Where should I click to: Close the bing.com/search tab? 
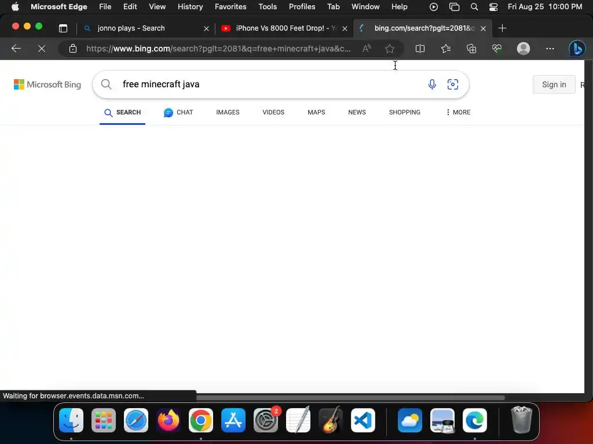[483, 28]
